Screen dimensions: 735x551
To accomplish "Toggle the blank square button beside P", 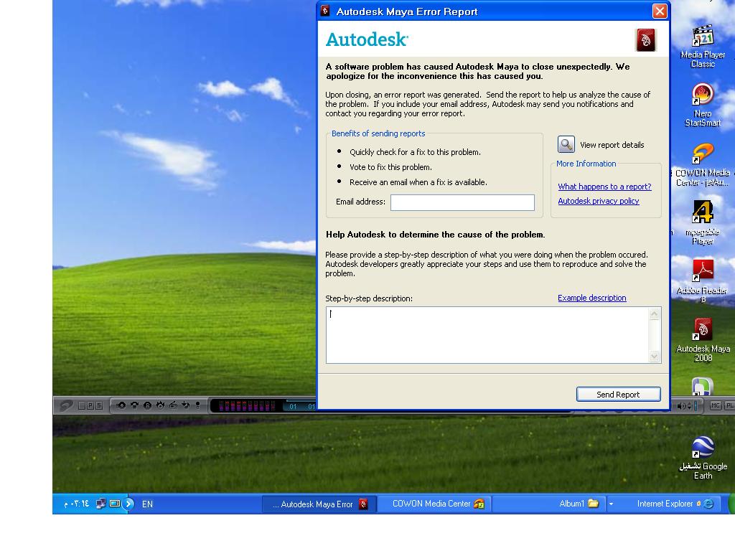I will [x=82, y=406].
